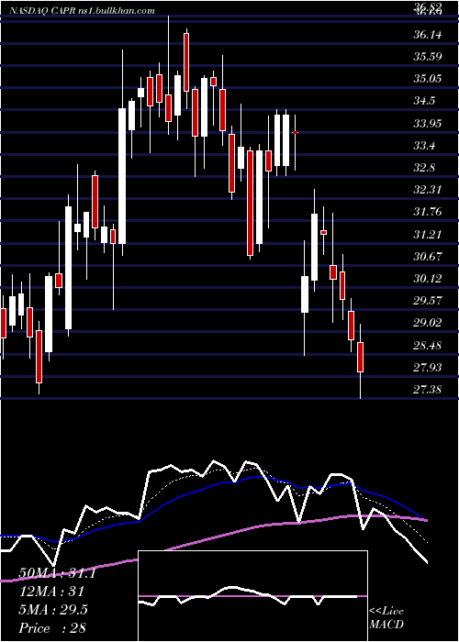Click the 30.12 price axis label
The width and height of the screenshot is (459, 642).
(x=428, y=279)
